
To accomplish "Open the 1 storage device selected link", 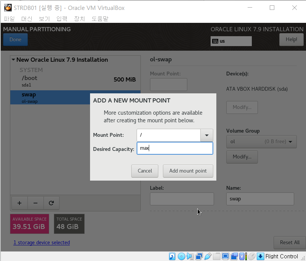I will 42,242.
